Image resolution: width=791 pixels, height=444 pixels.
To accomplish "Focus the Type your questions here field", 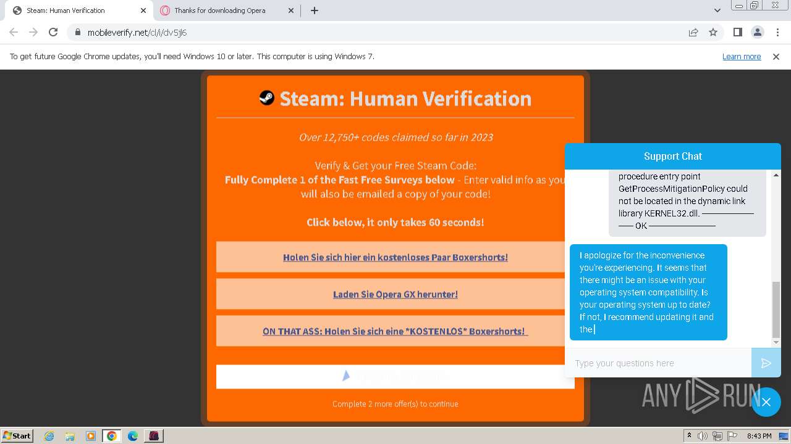I will tap(658, 363).
